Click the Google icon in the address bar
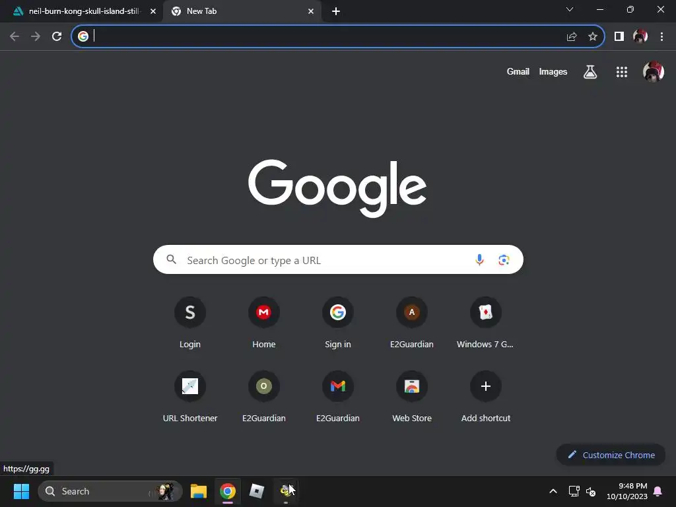Screen dimensions: 676x507 pos(83,36)
